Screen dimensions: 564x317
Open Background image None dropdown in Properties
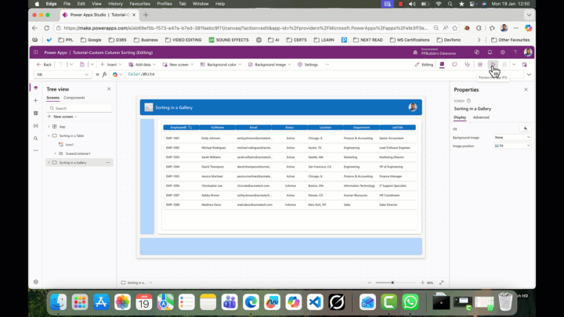pyautogui.click(x=512, y=137)
